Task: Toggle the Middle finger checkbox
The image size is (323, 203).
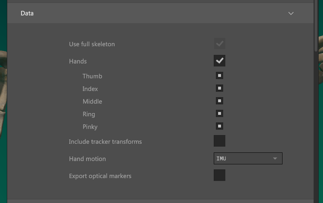Action: pos(220,101)
